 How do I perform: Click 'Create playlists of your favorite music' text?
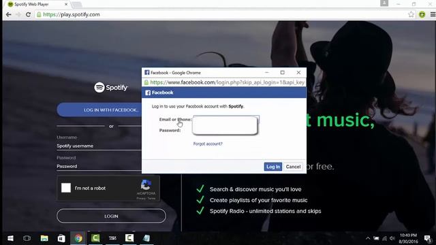[259, 200]
